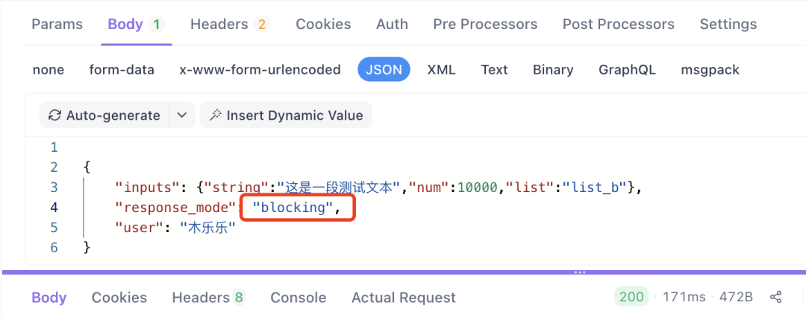Viewport: 806px width, 317px height.
Task: Switch body type to XML
Action: point(441,70)
